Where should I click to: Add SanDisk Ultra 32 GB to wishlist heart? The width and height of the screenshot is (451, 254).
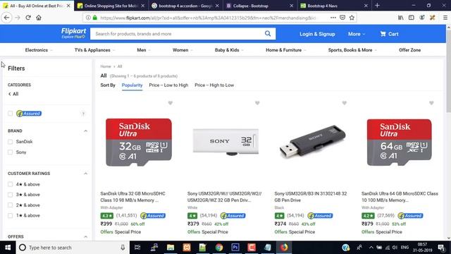point(171,103)
